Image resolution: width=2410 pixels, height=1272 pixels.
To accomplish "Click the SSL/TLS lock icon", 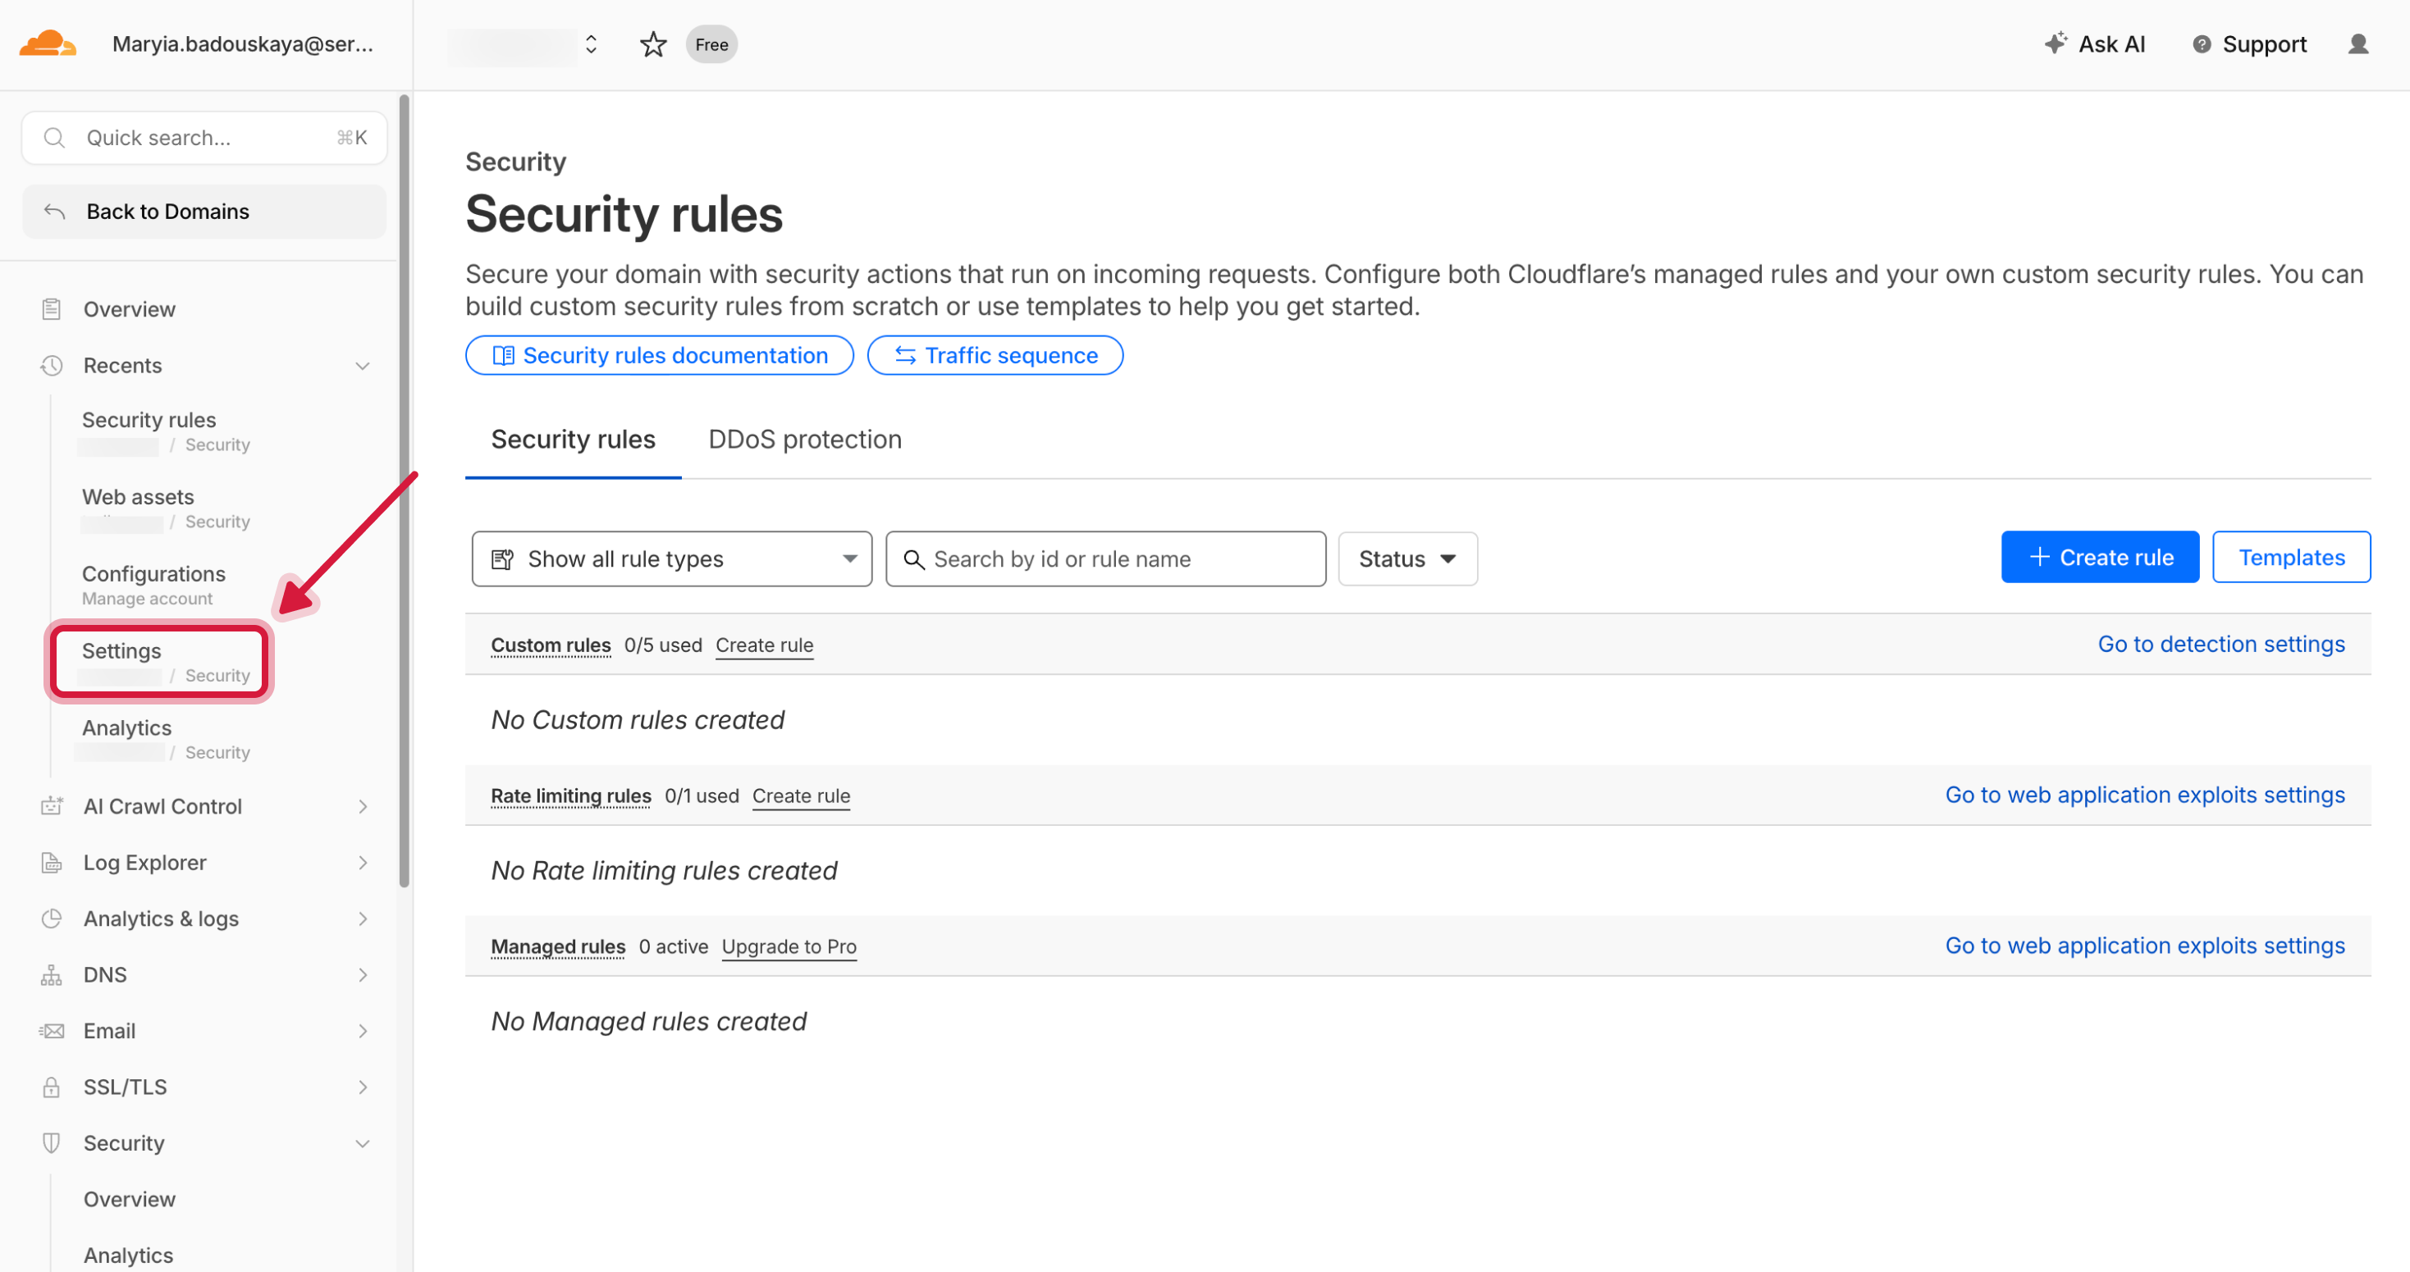I will click(x=52, y=1087).
